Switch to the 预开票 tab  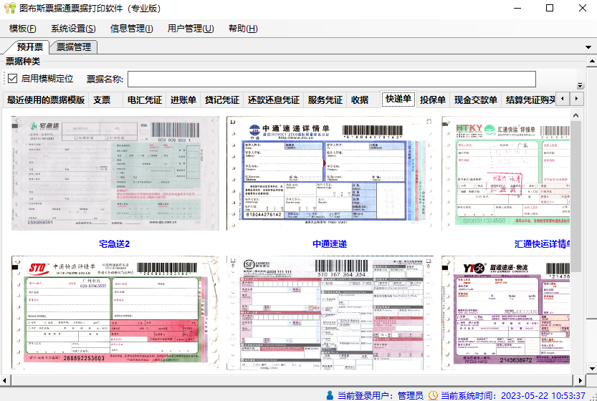click(29, 47)
